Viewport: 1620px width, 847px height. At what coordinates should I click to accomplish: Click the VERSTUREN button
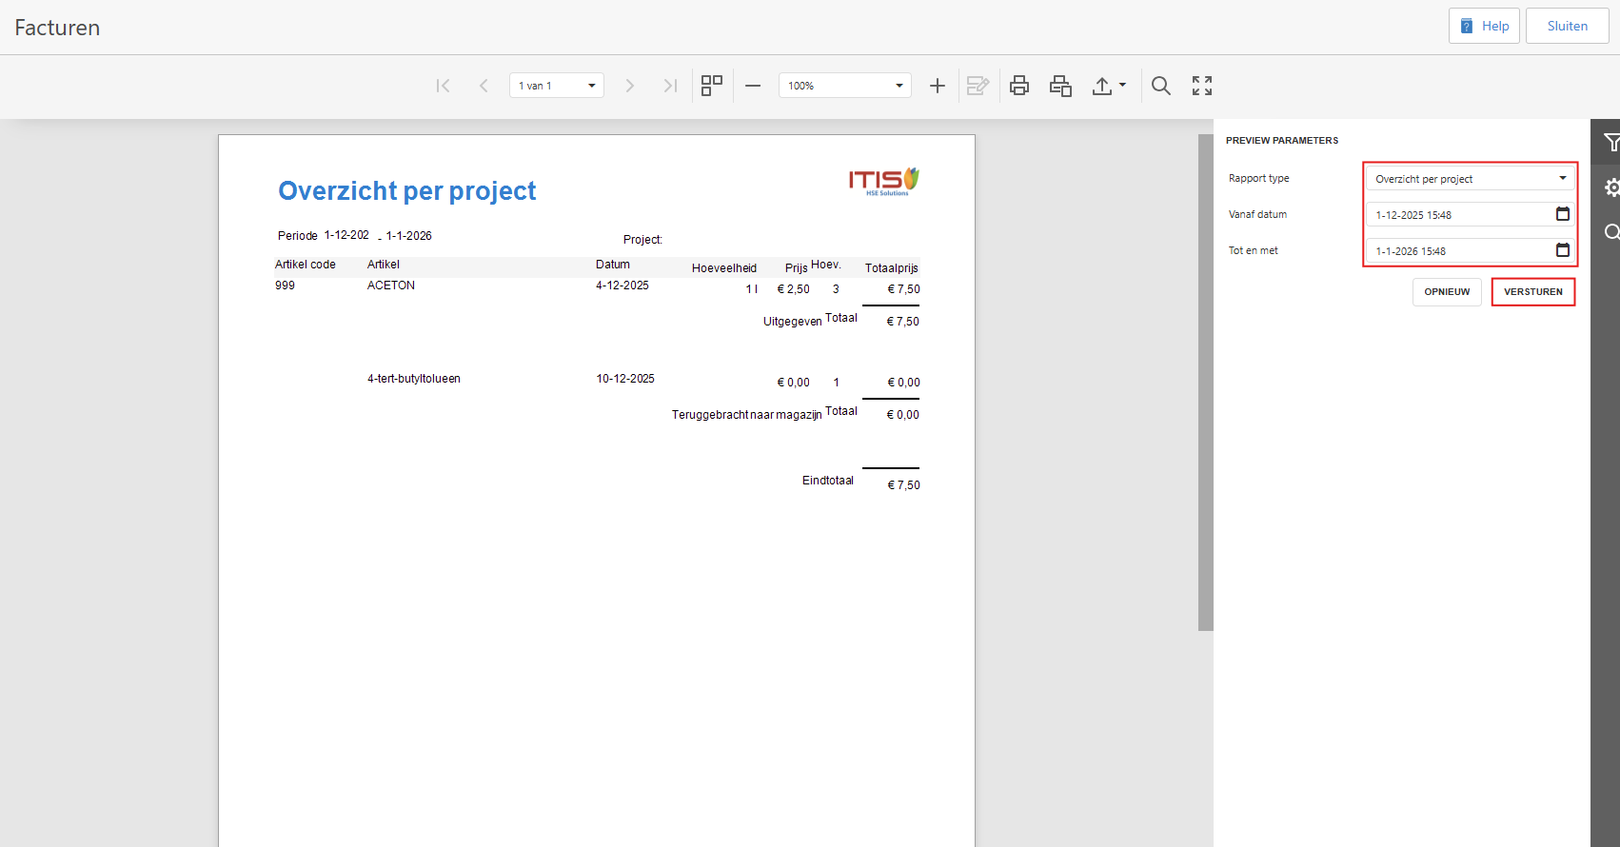click(1532, 292)
